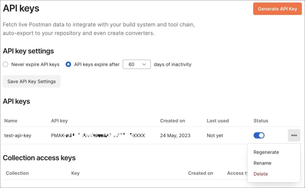
Task: Click the Generate API Key button
Action: tap(277, 9)
